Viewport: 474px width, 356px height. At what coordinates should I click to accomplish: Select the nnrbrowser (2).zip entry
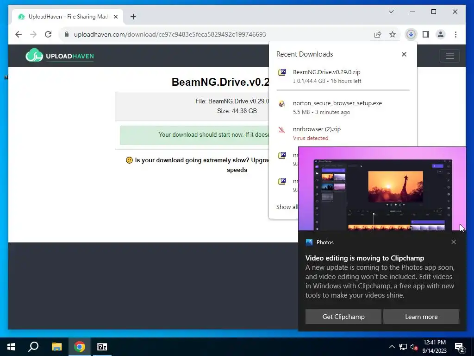pyautogui.click(x=343, y=133)
